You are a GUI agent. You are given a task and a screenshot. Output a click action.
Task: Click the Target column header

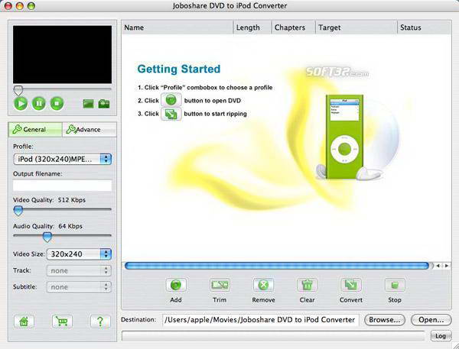click(356, 27)
